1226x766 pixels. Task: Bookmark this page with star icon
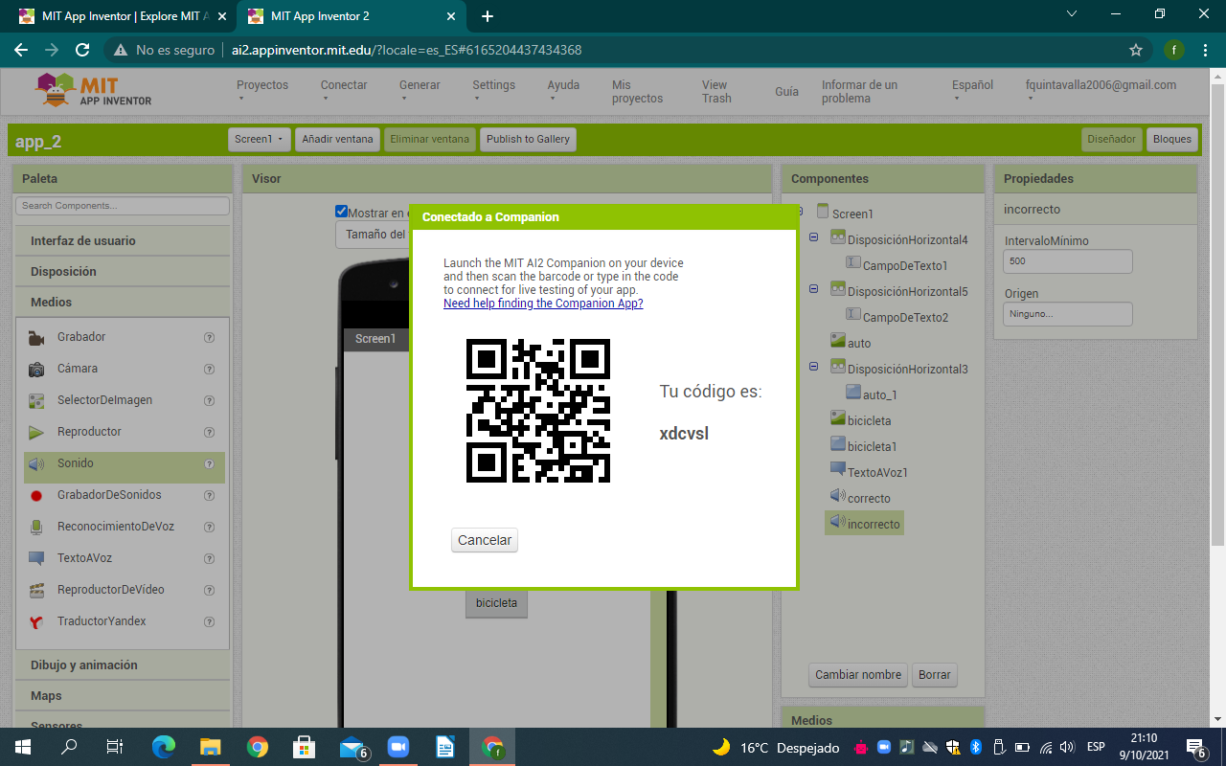1136,50
